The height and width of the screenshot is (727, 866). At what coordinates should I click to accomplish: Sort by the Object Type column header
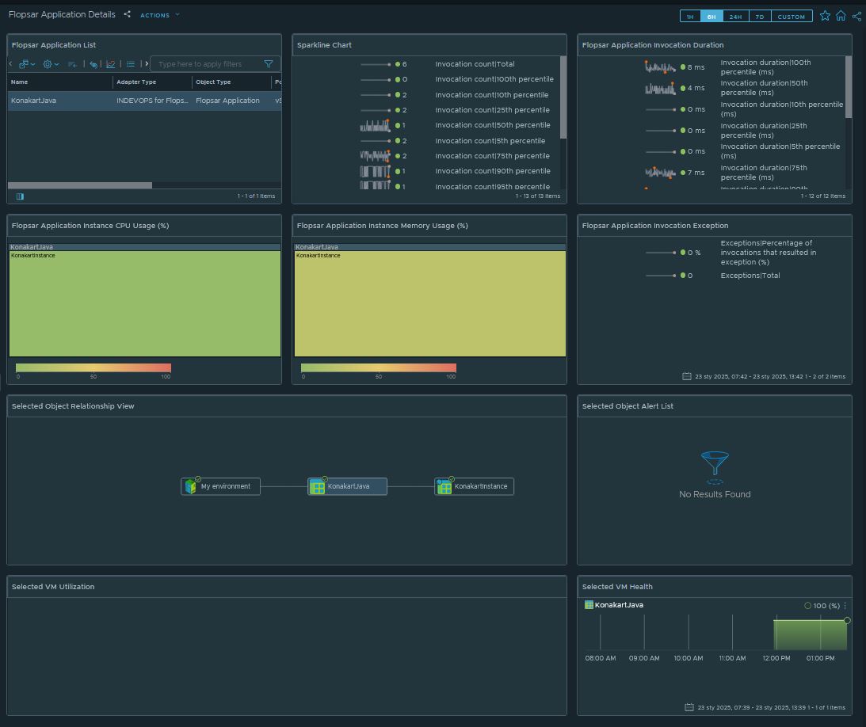point(213,82)
